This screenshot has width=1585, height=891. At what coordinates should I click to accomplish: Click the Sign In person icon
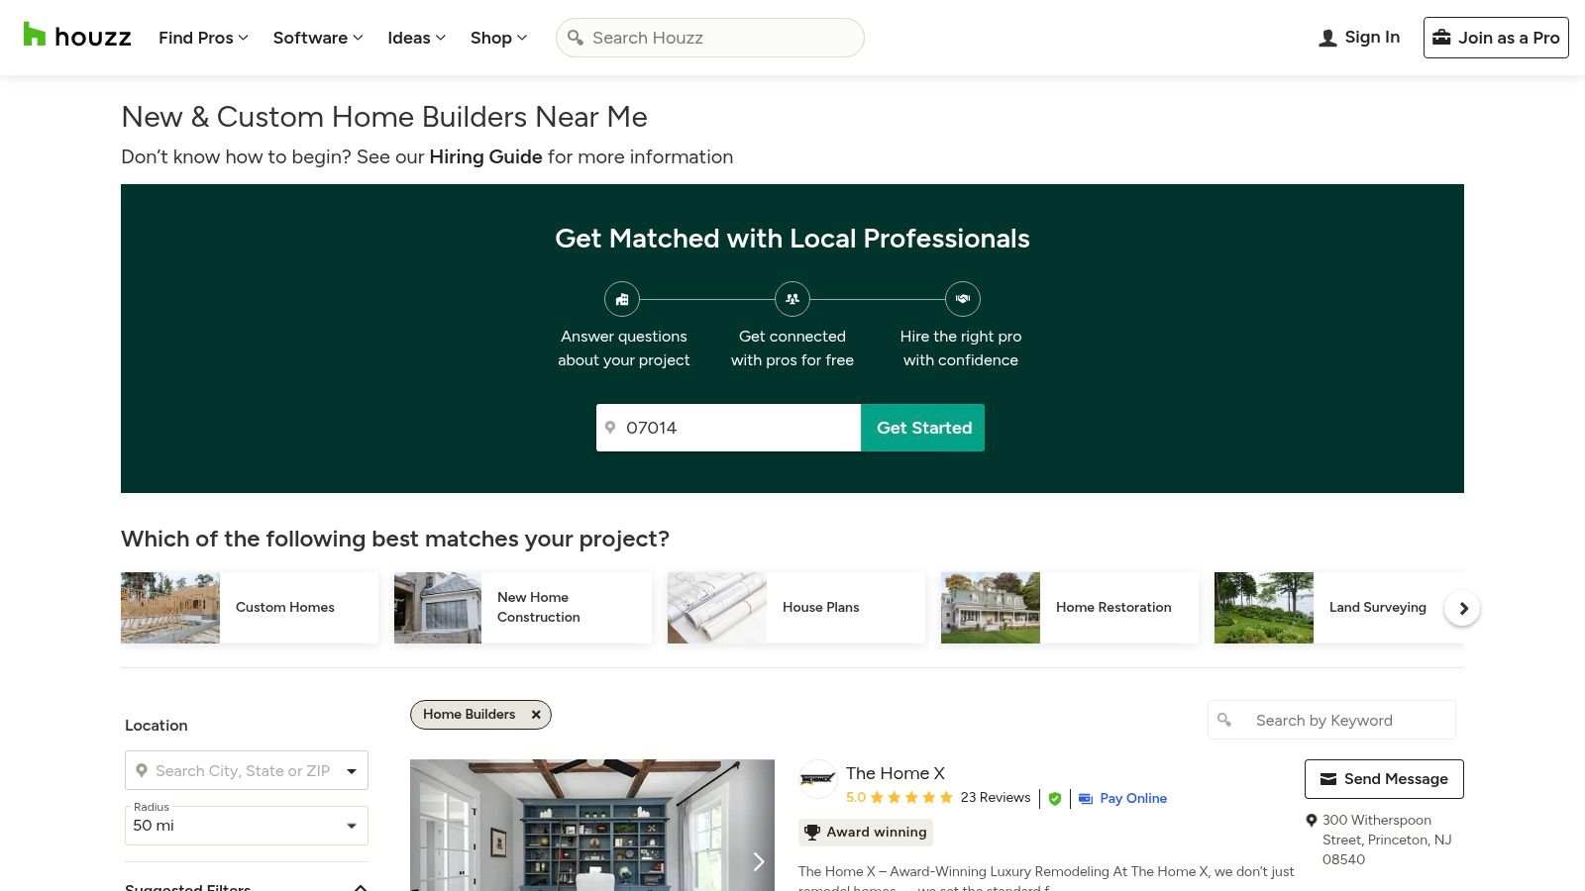(x=1326, y=37)
